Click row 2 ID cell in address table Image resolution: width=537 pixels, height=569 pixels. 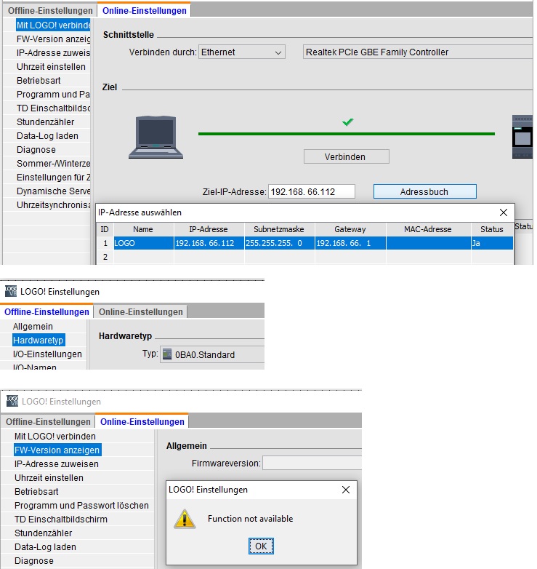105,257
